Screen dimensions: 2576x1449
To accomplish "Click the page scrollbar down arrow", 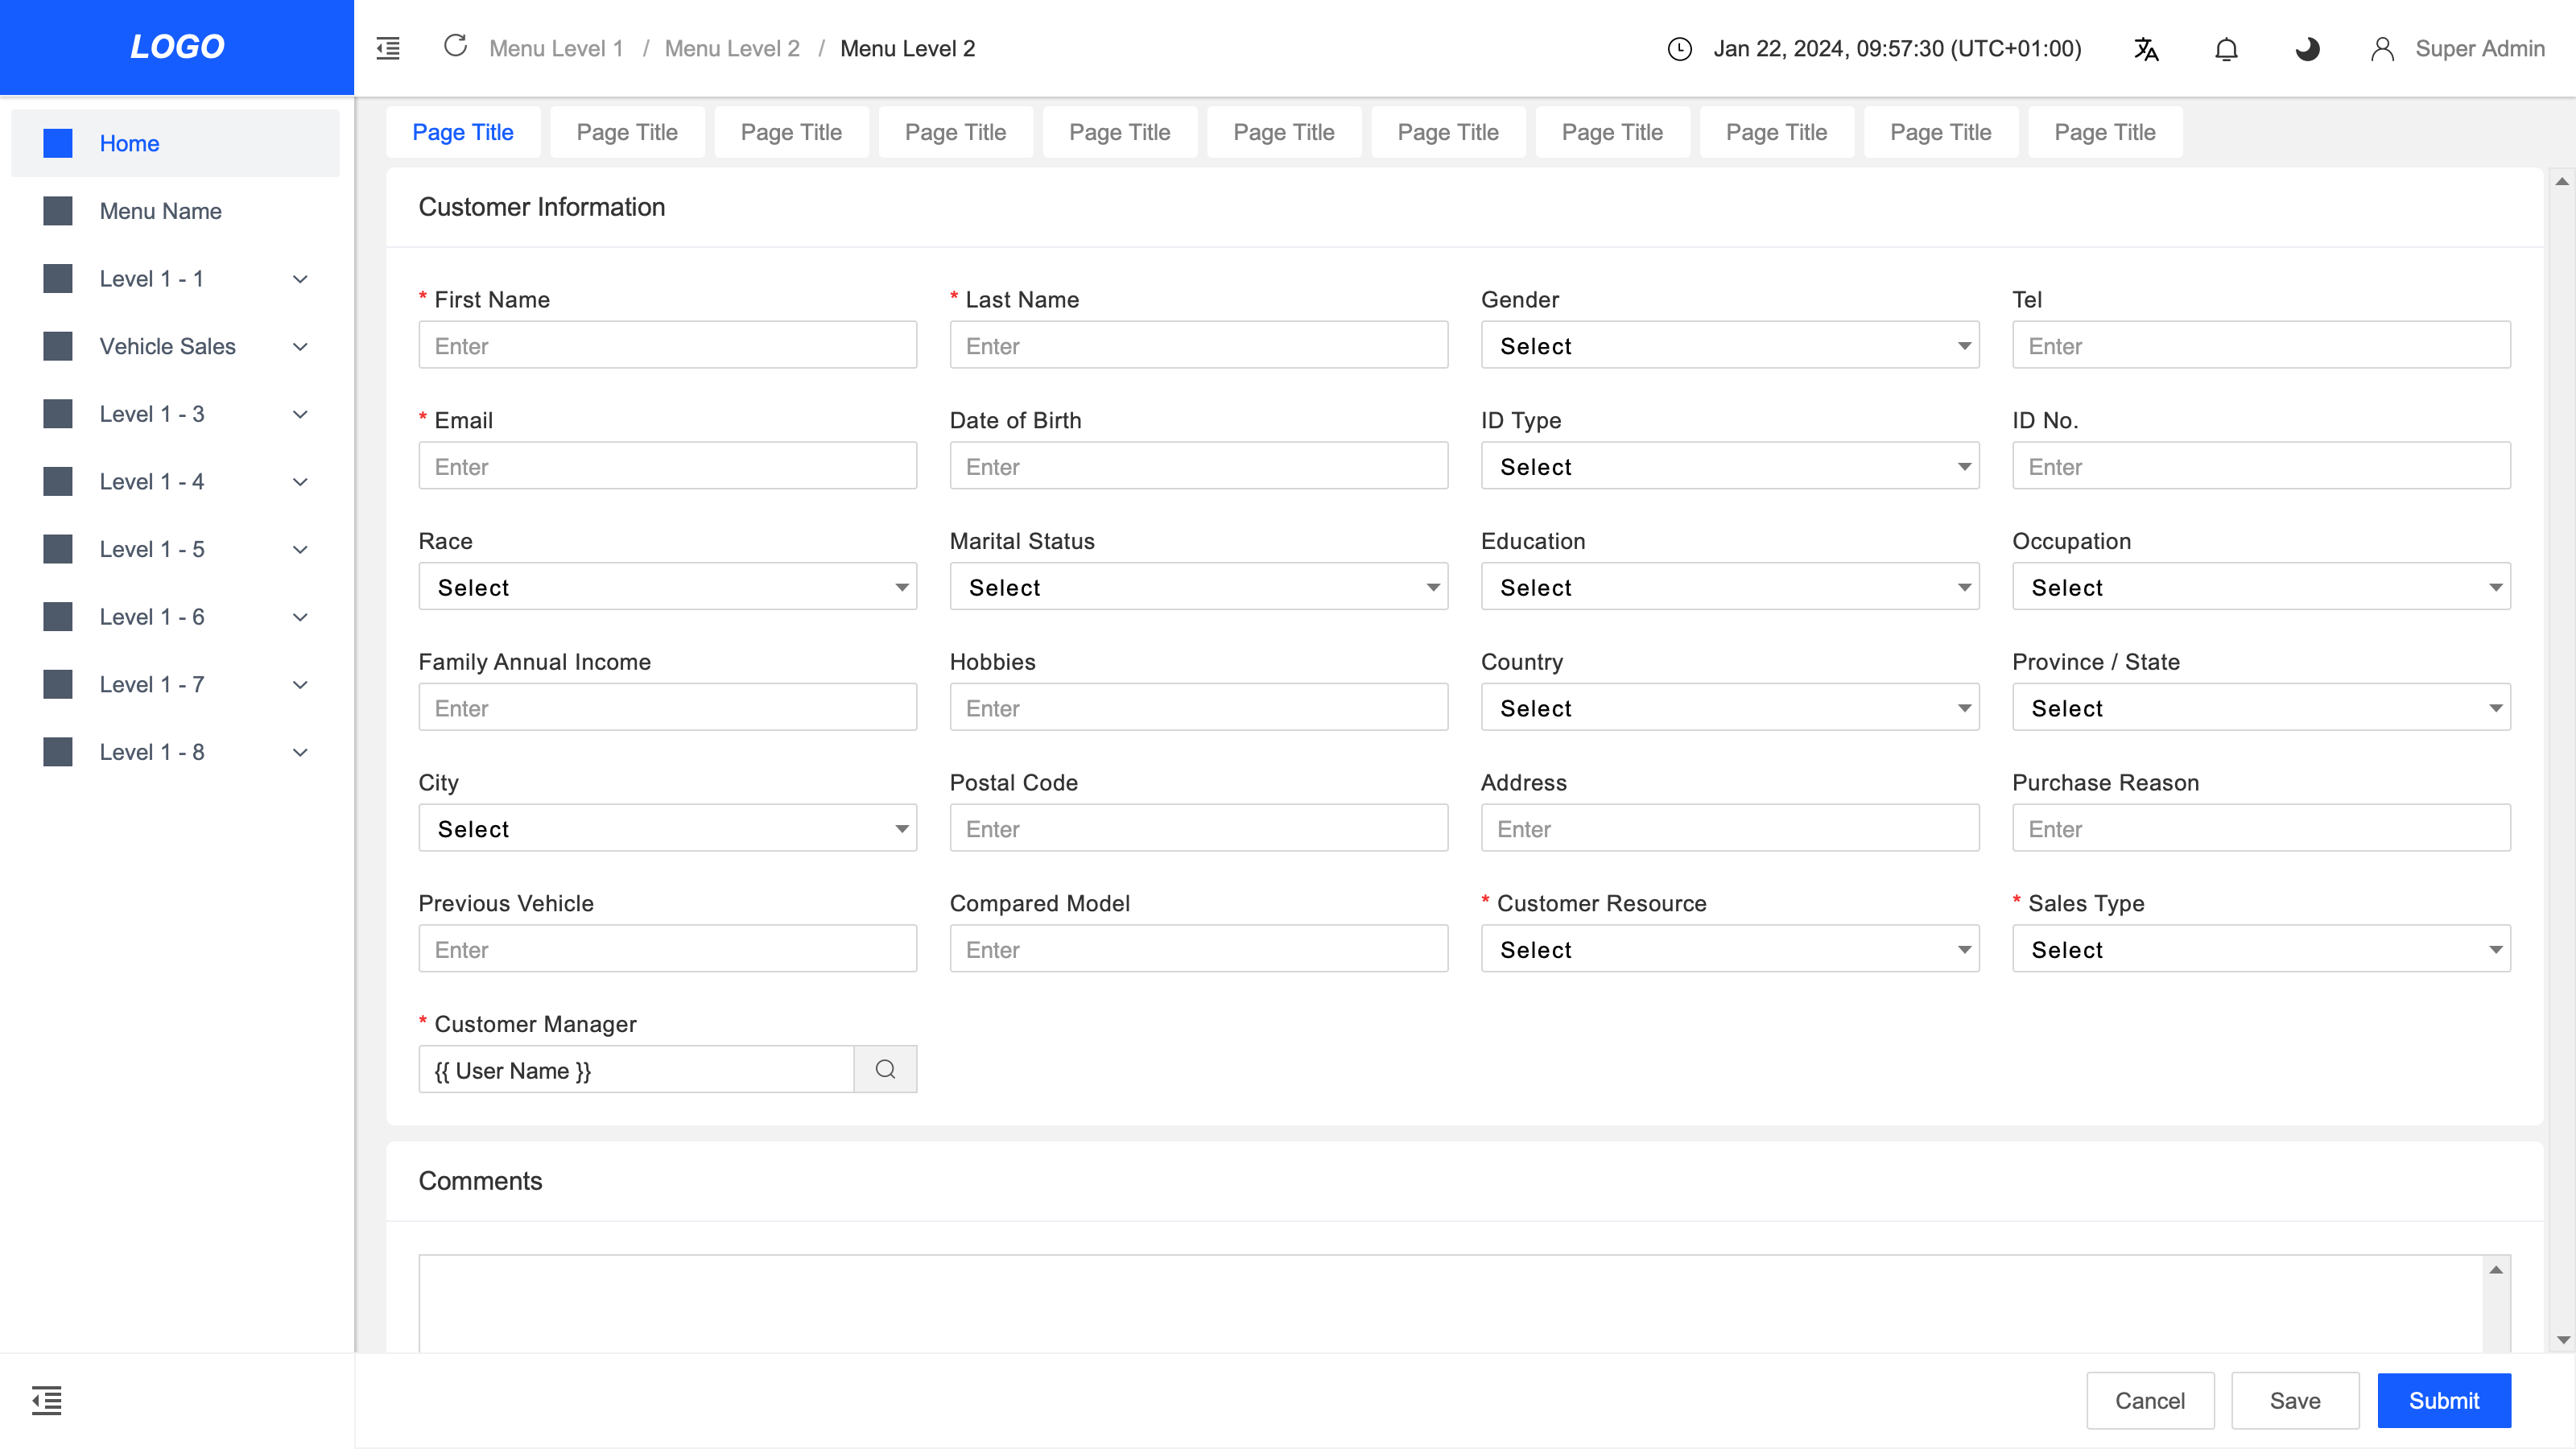I will [x=2562, y=1340].
